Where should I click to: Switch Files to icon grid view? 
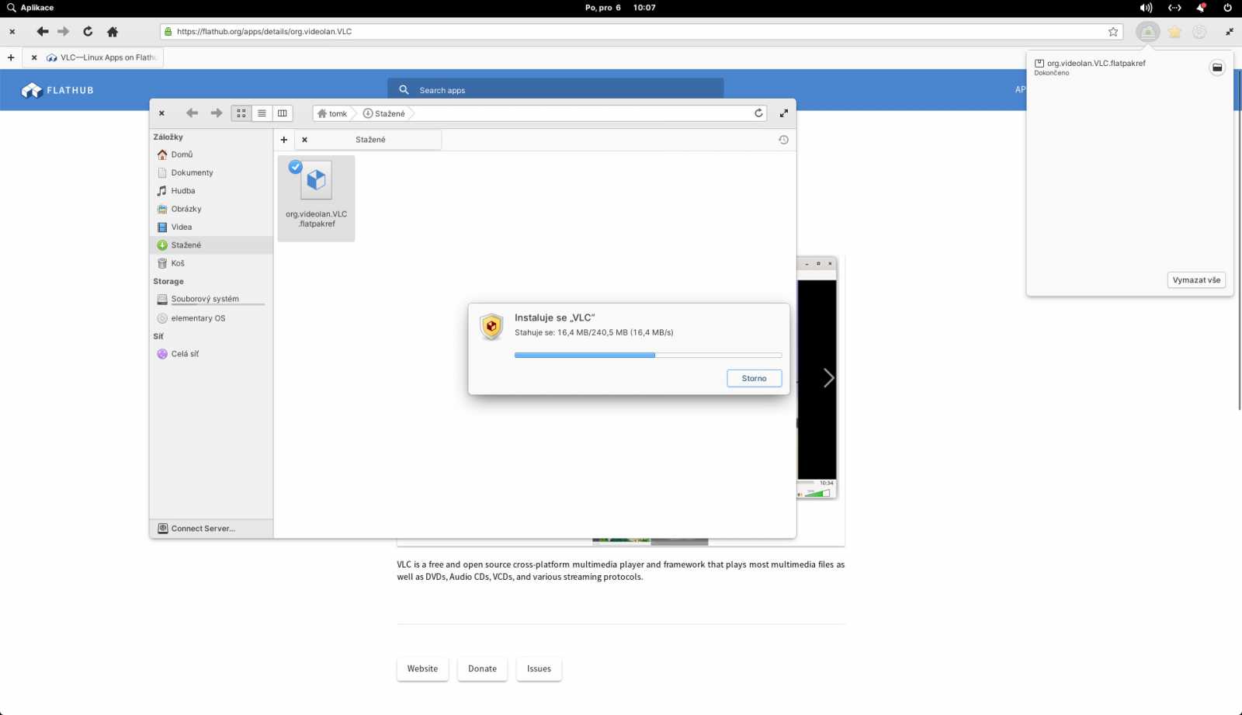(x=241, y=113)
